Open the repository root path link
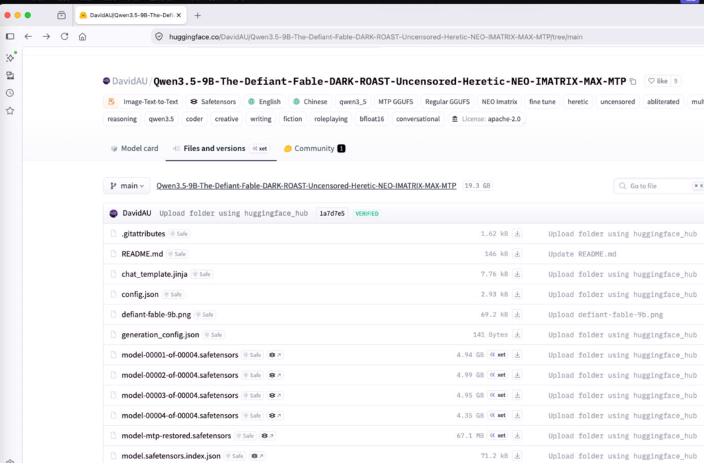 (x=306, y=185)
